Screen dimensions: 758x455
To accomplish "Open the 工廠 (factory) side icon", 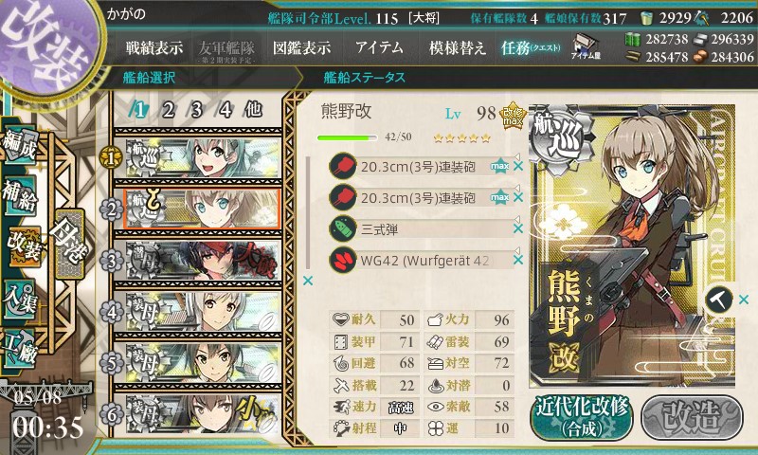I will coord(20,348).
